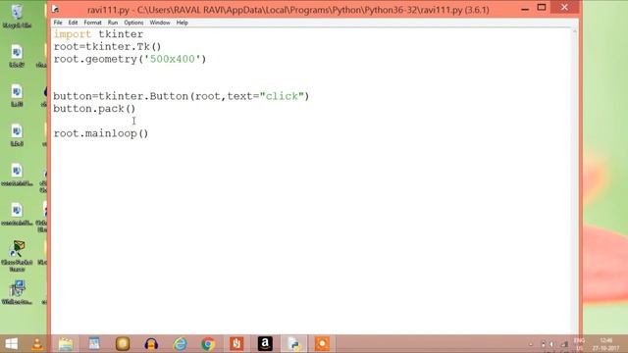The height and width of the screenshot is (353, 628).
Task: Maximize the ravi111.py window
Action: (542, 8)
